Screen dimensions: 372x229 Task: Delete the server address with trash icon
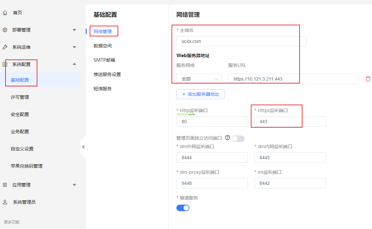click(x=368, y=79)
